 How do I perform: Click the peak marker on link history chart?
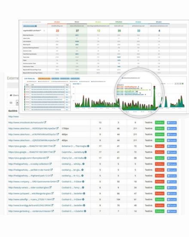tap(154, 87)
